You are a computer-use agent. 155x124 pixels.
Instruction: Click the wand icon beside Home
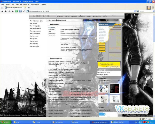coord(24,11)
